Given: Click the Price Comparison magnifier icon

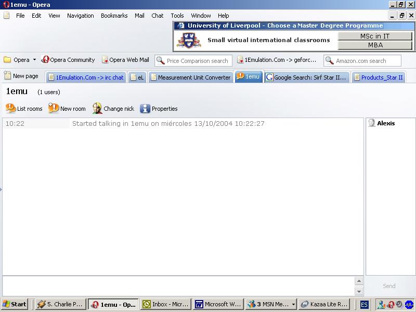Looking at the screenshot, I should click(x=161, y=60).
